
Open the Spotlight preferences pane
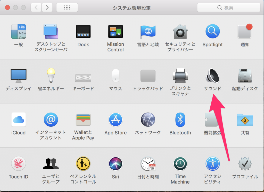coord(212,32)
